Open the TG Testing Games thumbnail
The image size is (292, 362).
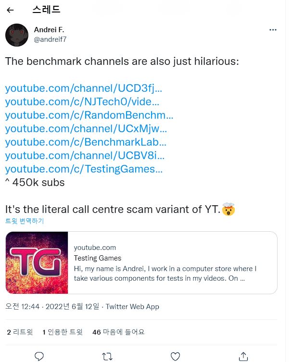tap(37, 263)
